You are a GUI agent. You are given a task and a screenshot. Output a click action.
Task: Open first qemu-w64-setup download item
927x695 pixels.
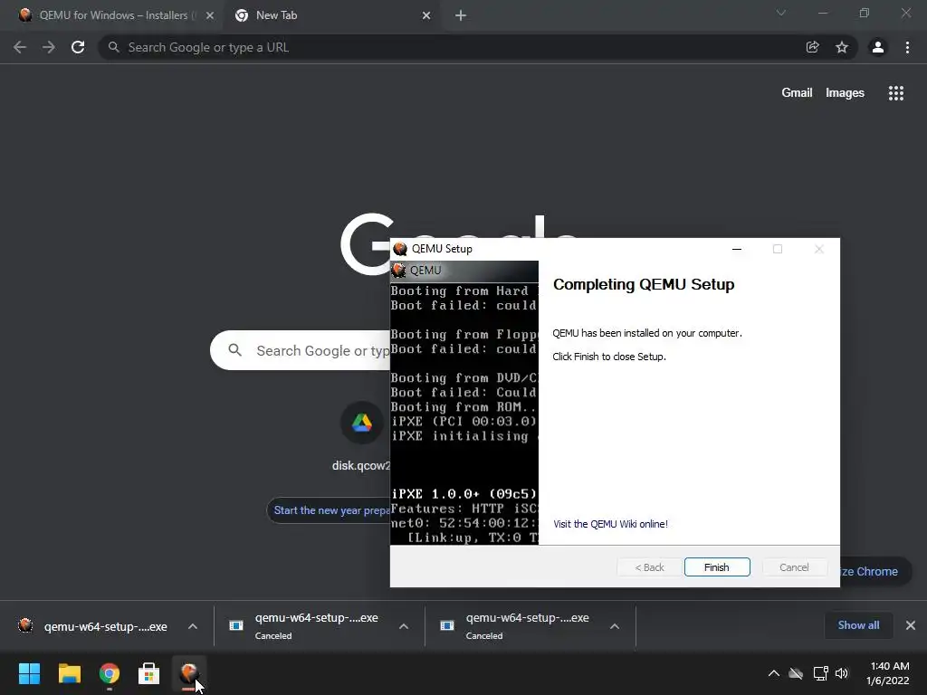click(94, 626)
